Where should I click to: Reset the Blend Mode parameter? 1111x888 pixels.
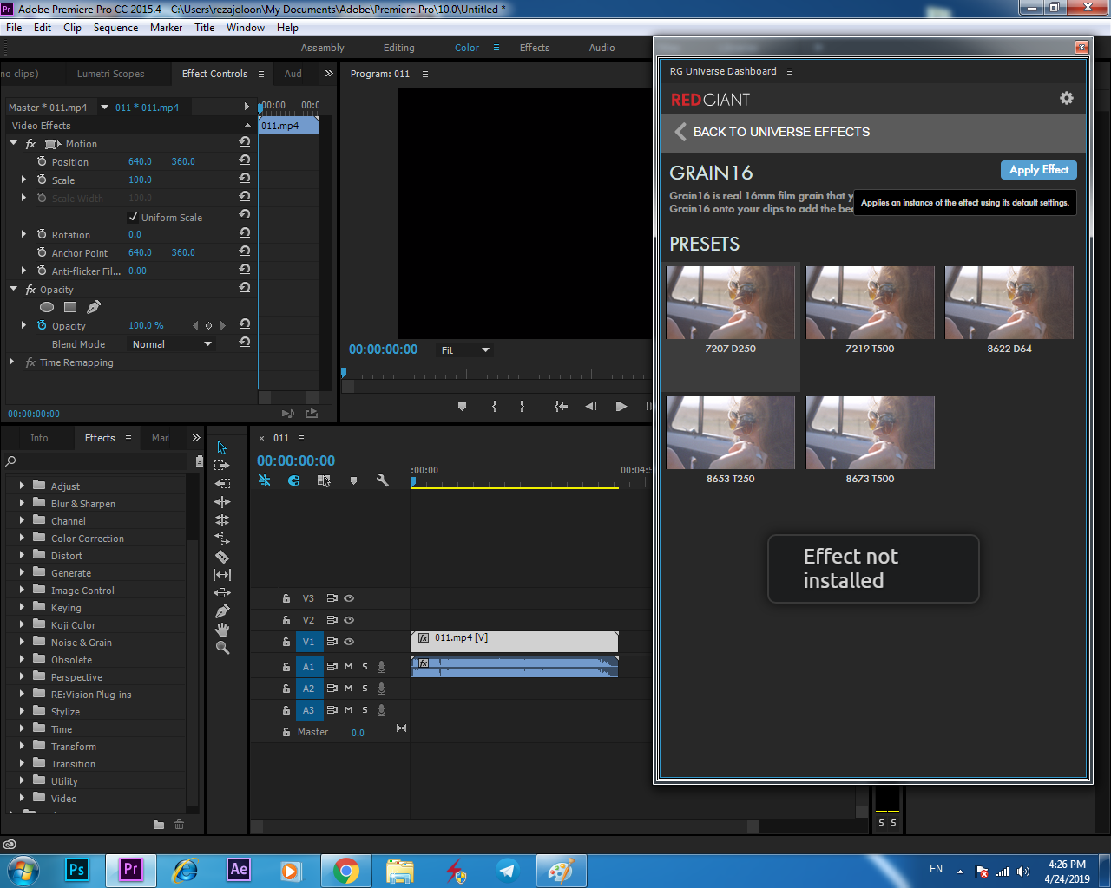click(245, 343)
